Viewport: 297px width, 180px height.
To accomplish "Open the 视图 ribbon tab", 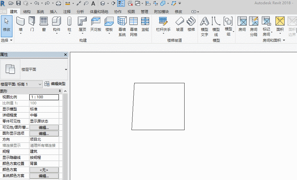I will [x=131, y=11].
